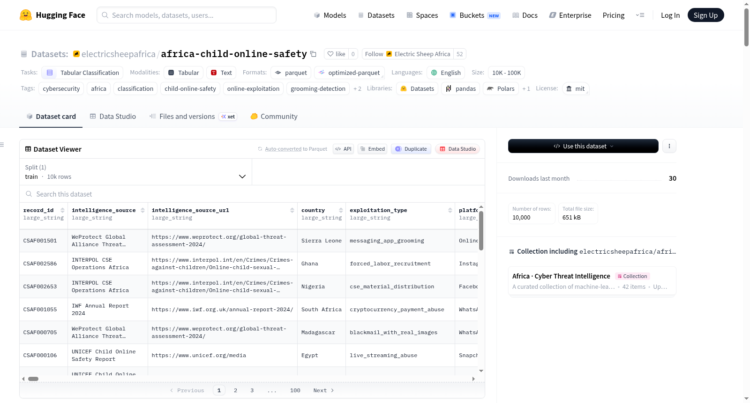Open the Auto-converted to Parquet link
Screen dimensions: 750x403
point(283,149)
